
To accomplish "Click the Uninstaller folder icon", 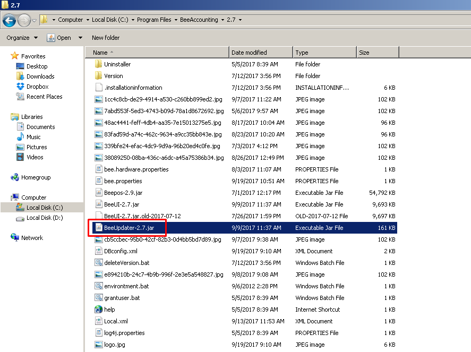I will point(98,64).
